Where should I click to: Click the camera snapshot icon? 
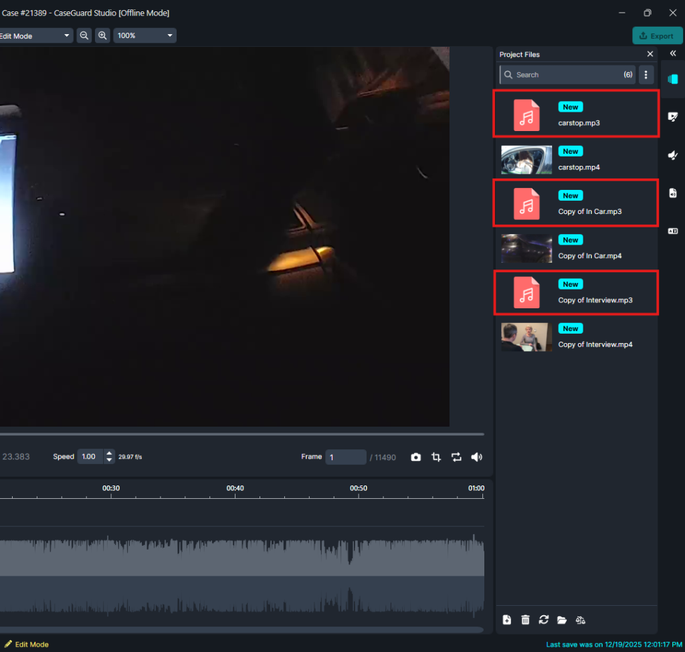coord(416,457)
